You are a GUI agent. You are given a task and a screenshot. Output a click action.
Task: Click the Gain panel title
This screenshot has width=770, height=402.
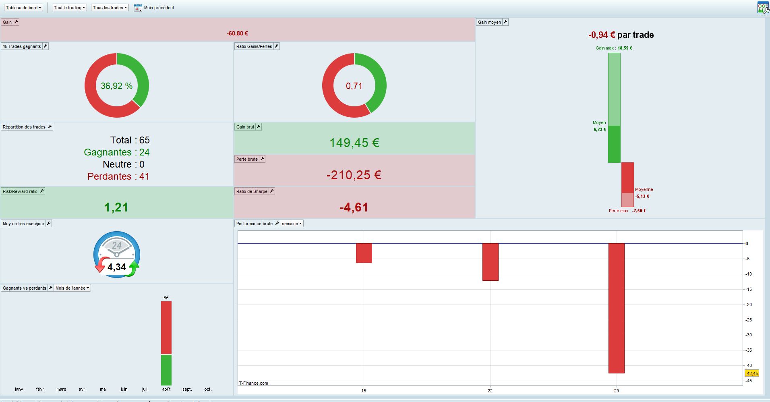pyautogui.click(x=7, y=22)
